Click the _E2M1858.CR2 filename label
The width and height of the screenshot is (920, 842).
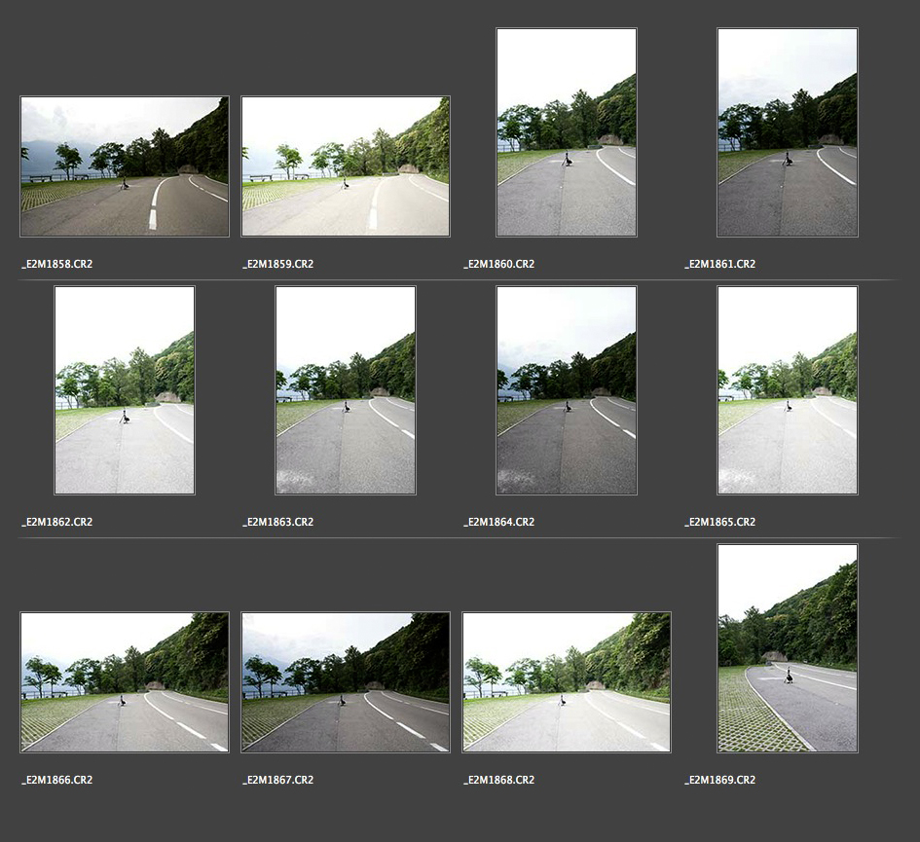point(57,265)
